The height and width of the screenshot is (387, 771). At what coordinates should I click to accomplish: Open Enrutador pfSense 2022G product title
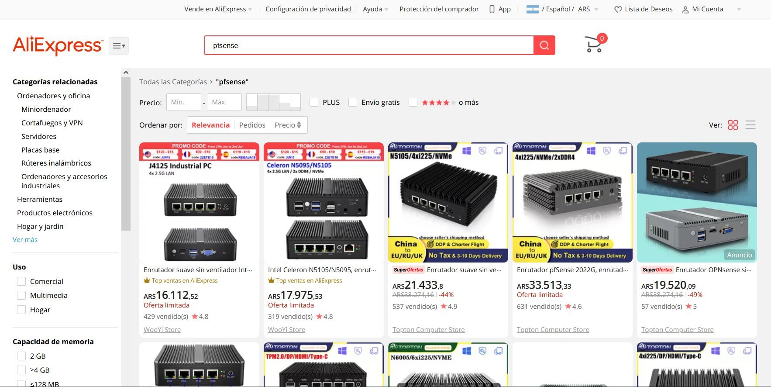pyautogui.click(x=572, y=270)
